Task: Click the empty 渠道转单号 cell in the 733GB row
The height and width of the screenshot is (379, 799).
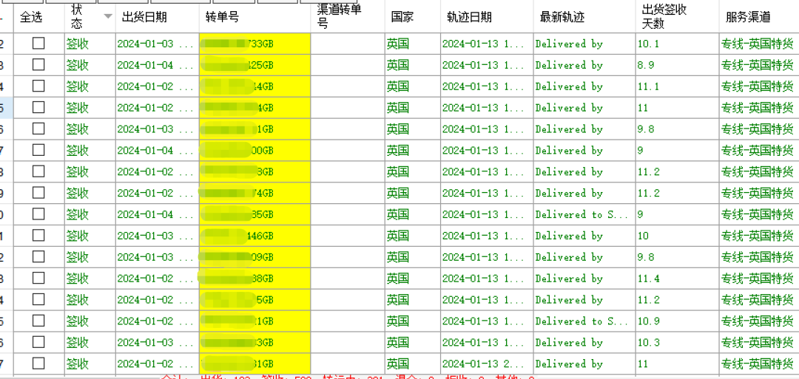Action: [348, 44]
